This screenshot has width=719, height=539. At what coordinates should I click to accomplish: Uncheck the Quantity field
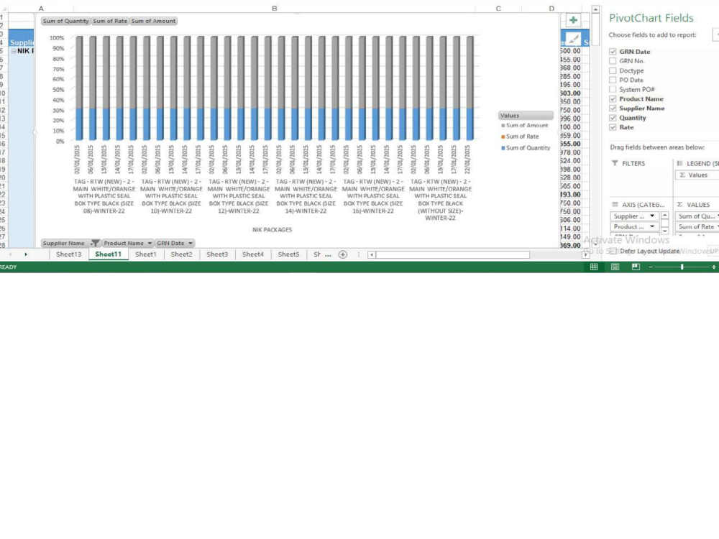tap(613, 118)
